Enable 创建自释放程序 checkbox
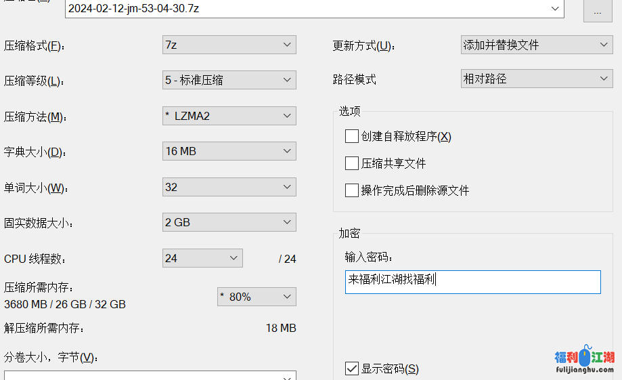 point(352,136)
